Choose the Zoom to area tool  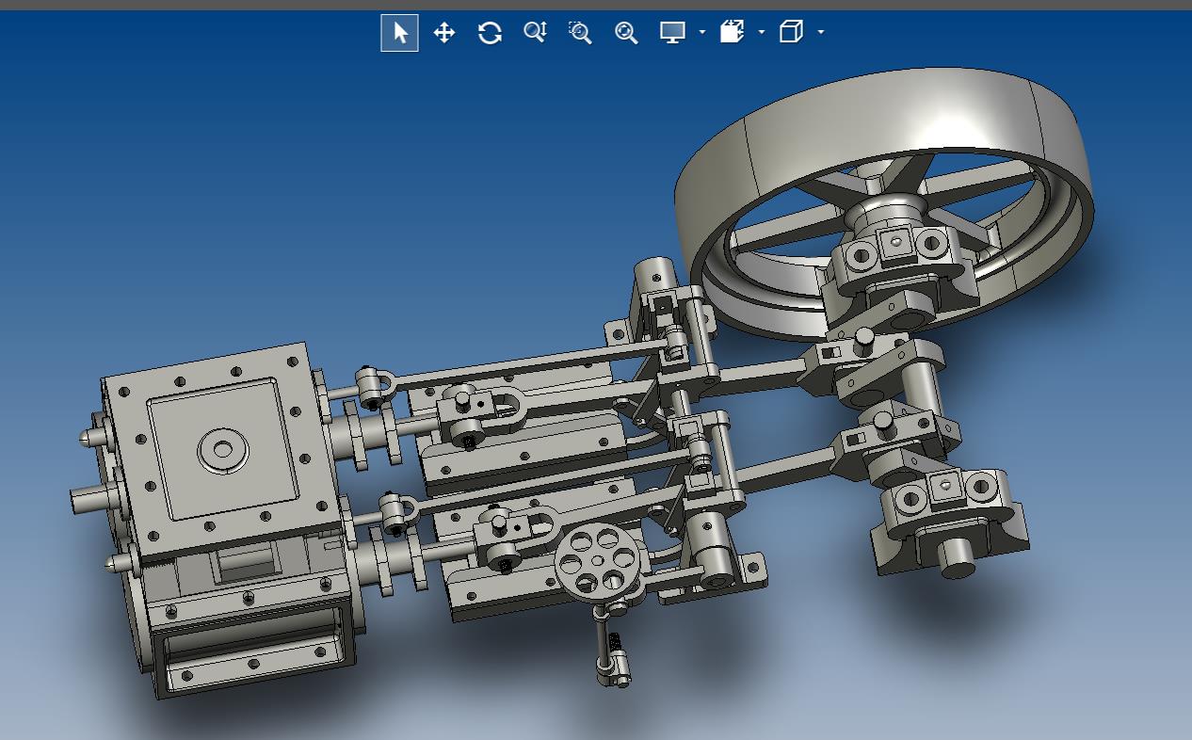(x=580, y=33)
